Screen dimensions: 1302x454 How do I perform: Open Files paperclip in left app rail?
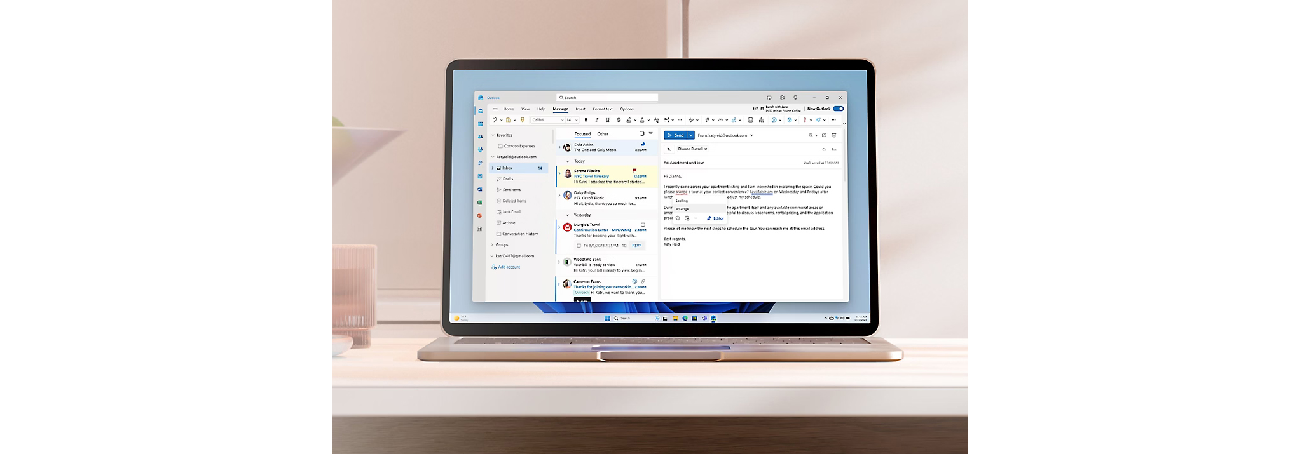pyautogui.click(x=481, y=163)
